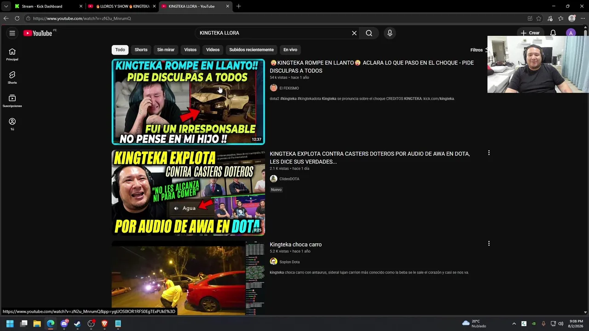
Task: Visit the El FEKISMO channel
Action: pos(289,88)
